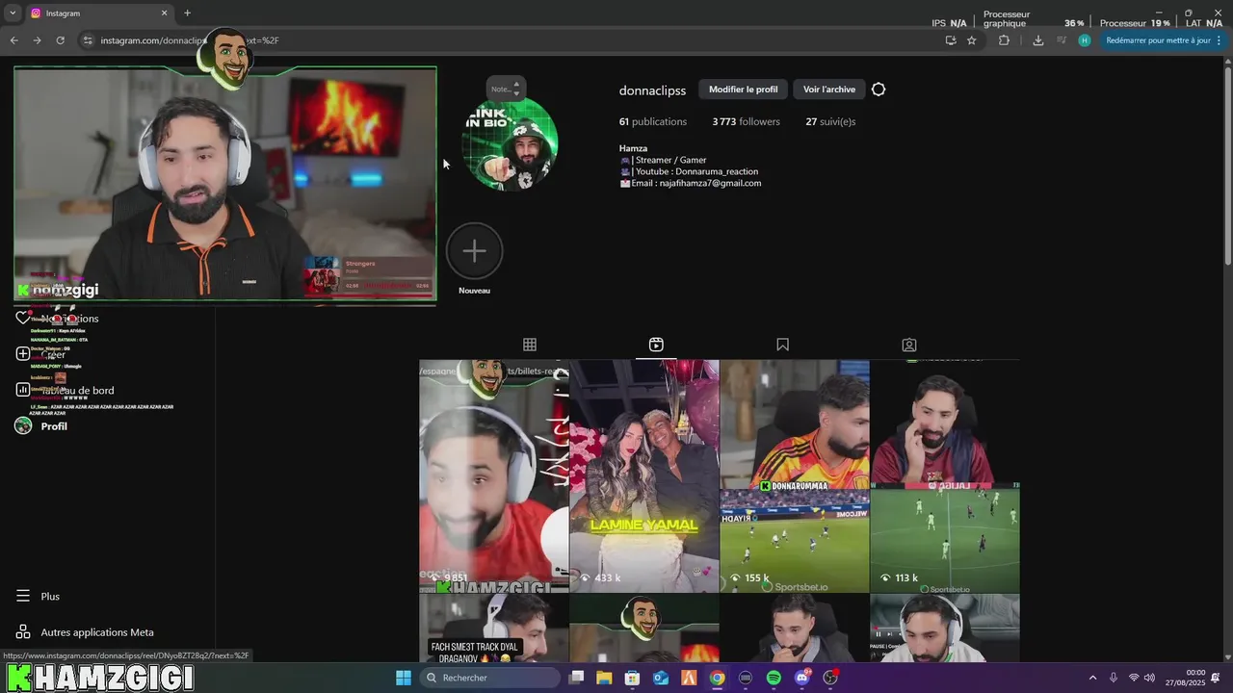Open OBS Studio taskbar icon
Image resolution: width=1233 pixels, height=693 pixels.
click(x=830, y=678)
